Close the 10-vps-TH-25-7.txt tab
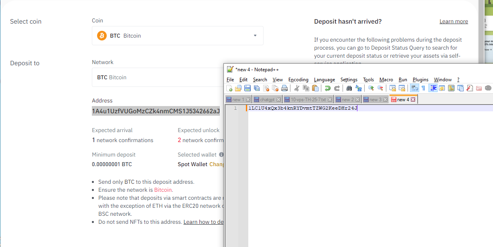 point(330,100)
